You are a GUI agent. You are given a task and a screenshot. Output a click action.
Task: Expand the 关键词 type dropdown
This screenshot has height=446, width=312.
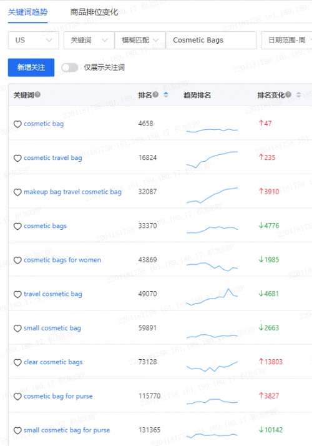pos(89,40)
